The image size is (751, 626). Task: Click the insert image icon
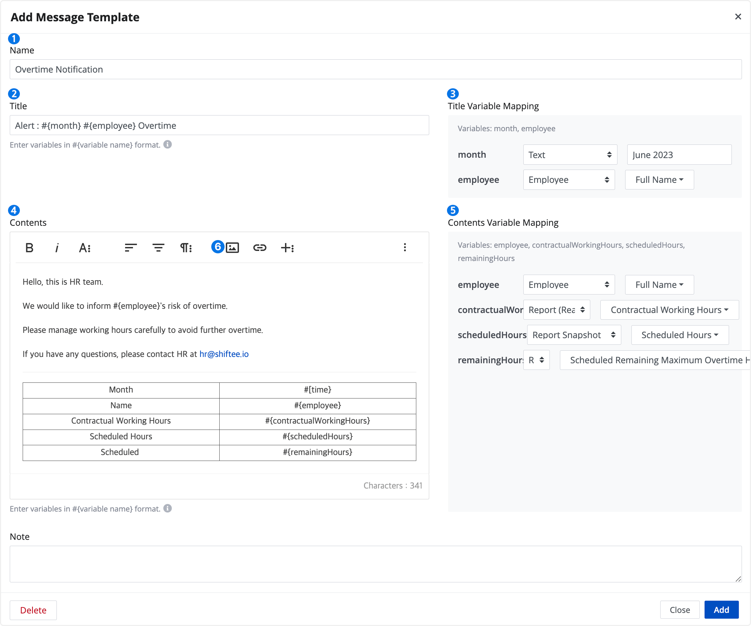(233, 248)
